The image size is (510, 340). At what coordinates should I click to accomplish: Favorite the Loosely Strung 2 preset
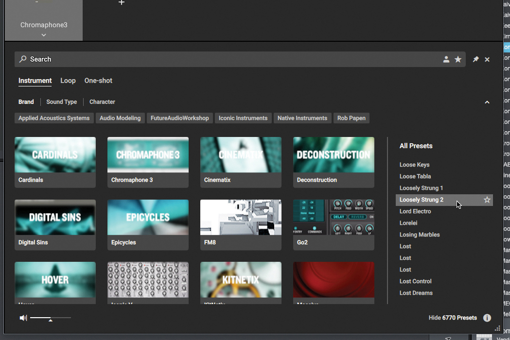(487, 200)
